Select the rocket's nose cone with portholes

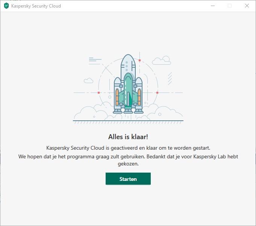click(x=128, y=65)
